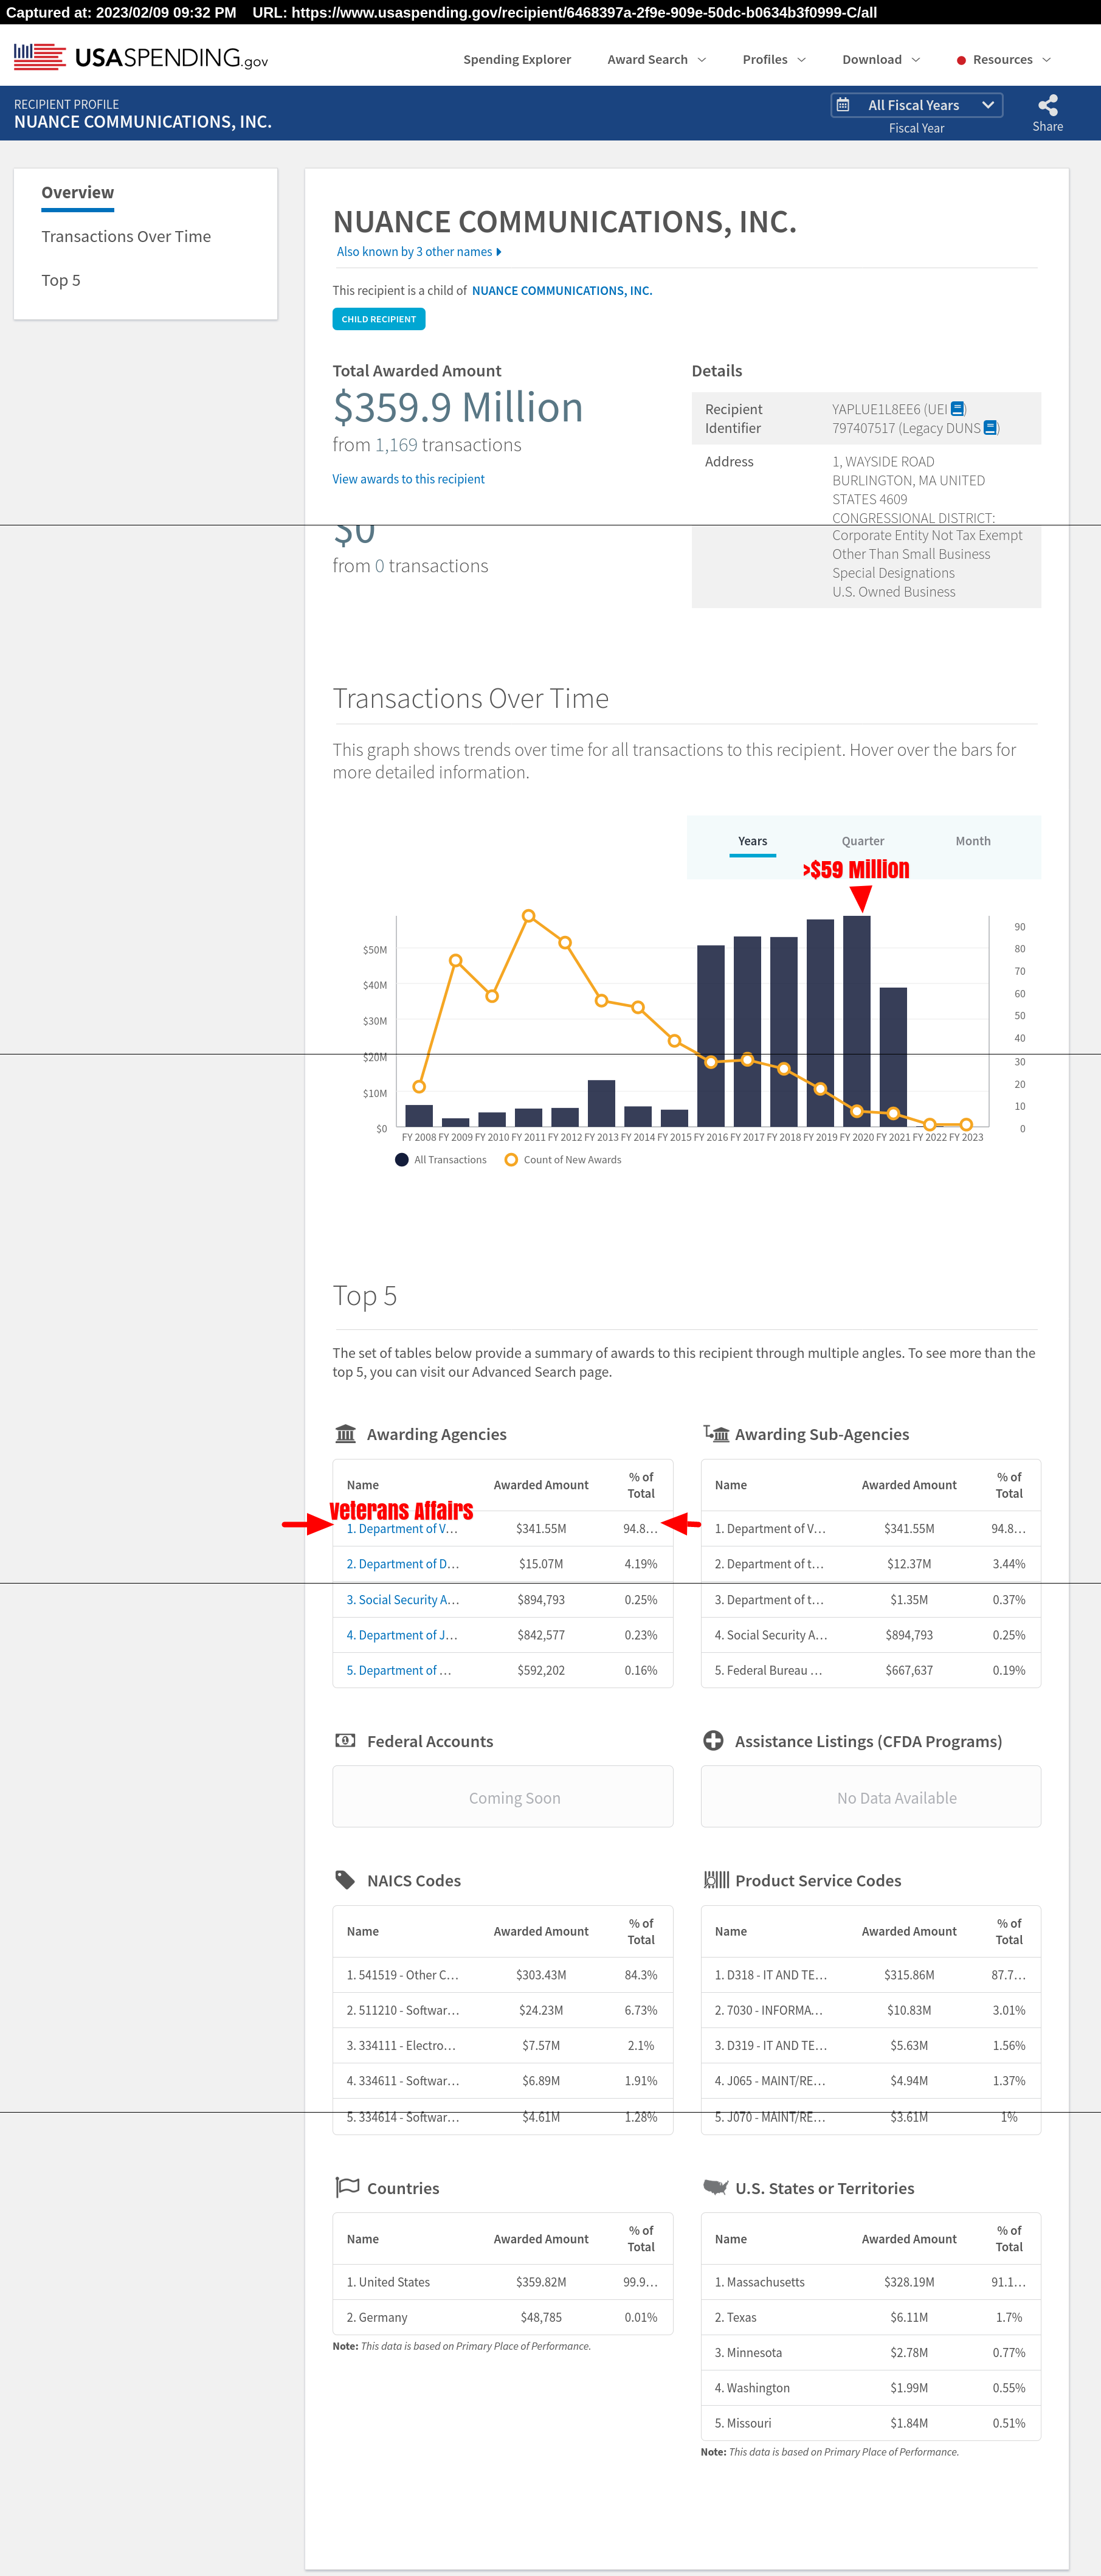The width and height of the screenshot is (1101, 2576).
Task: Open parent NUANCE COMMUNICATIONS, INC. link
Action: click(x=561, y=291)
